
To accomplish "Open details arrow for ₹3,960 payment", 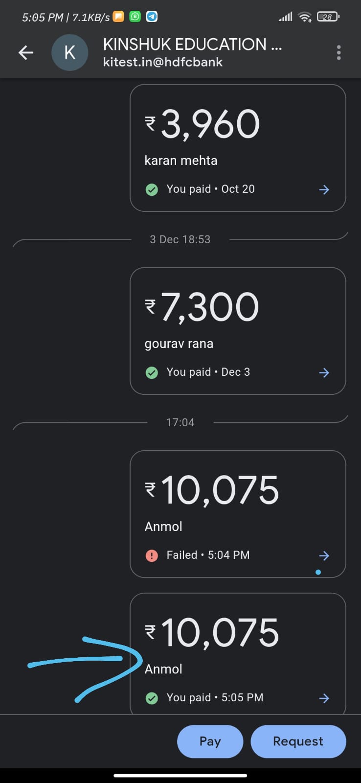I will [324, 189].
